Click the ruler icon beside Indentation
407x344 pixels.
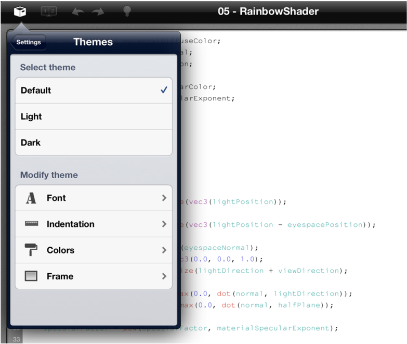pos(31,224)
